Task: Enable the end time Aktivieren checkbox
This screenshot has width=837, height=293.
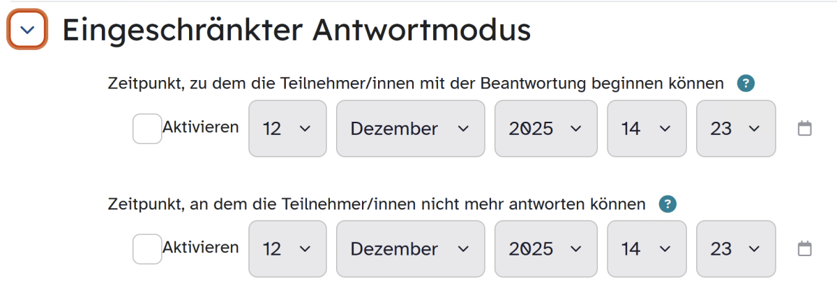Action: [147, 248]
